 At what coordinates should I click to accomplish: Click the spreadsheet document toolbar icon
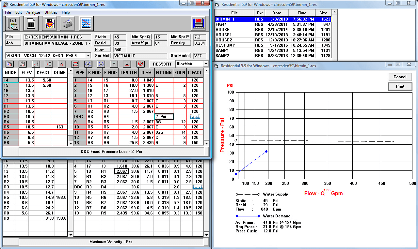[31, 23]
